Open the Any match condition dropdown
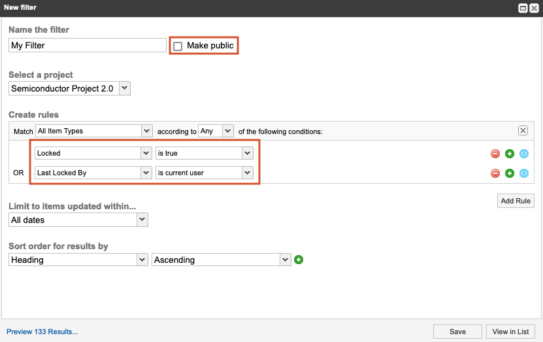 [x=216, y=131]
